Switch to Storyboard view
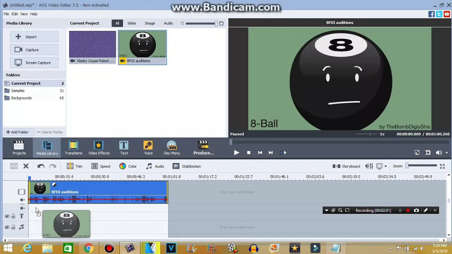452x254 pixels. (x=346, y=166)
